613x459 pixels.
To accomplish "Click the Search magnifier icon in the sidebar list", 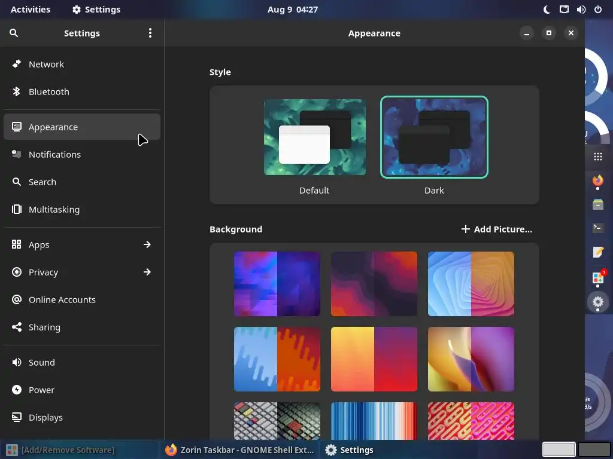I will pyautogui.click(x=16, y=182).
